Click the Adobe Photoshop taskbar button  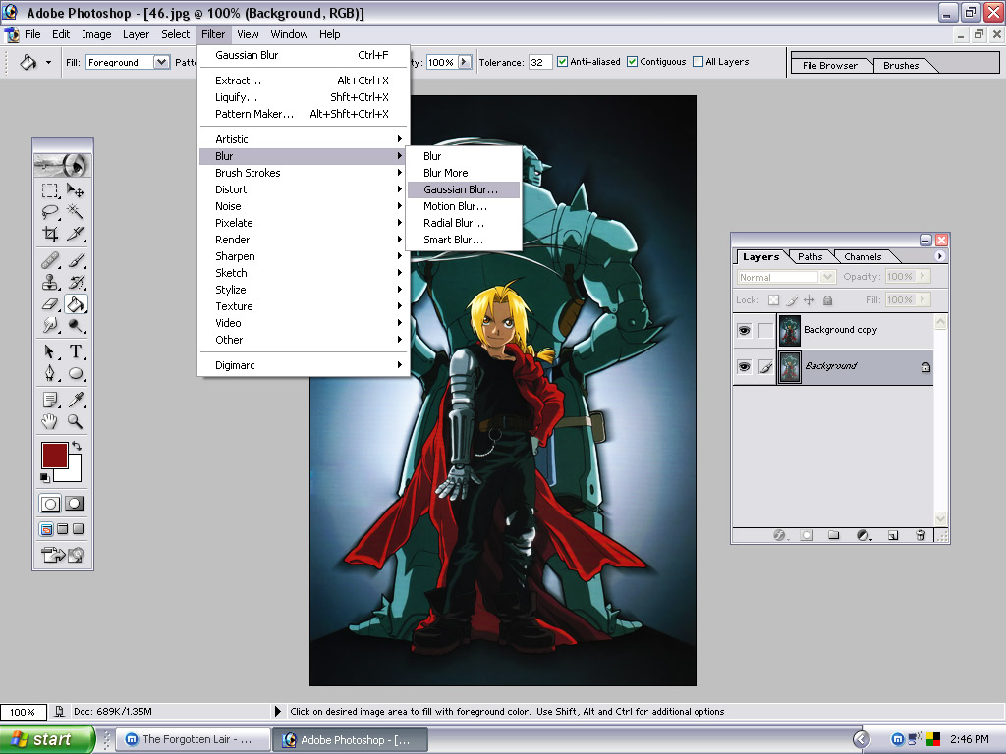(351, 740)
